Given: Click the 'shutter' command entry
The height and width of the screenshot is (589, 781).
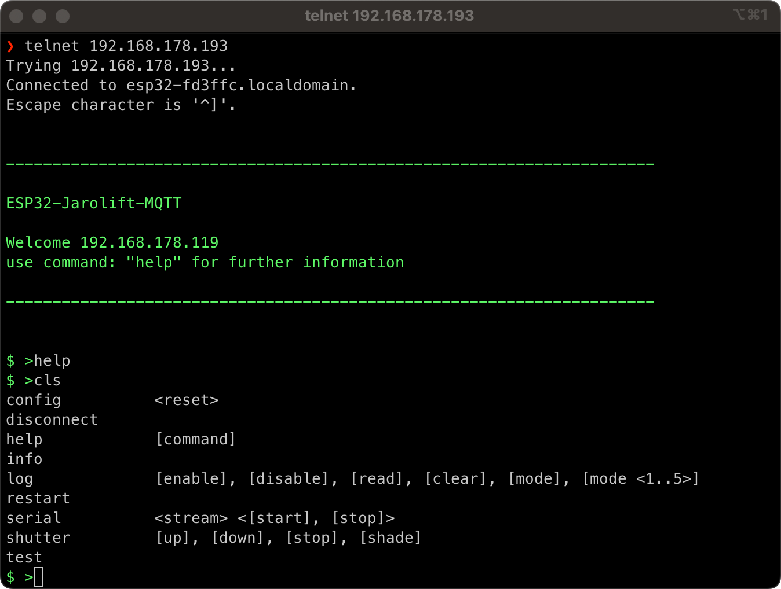Looking at the screenshot, I should (38, 538).
